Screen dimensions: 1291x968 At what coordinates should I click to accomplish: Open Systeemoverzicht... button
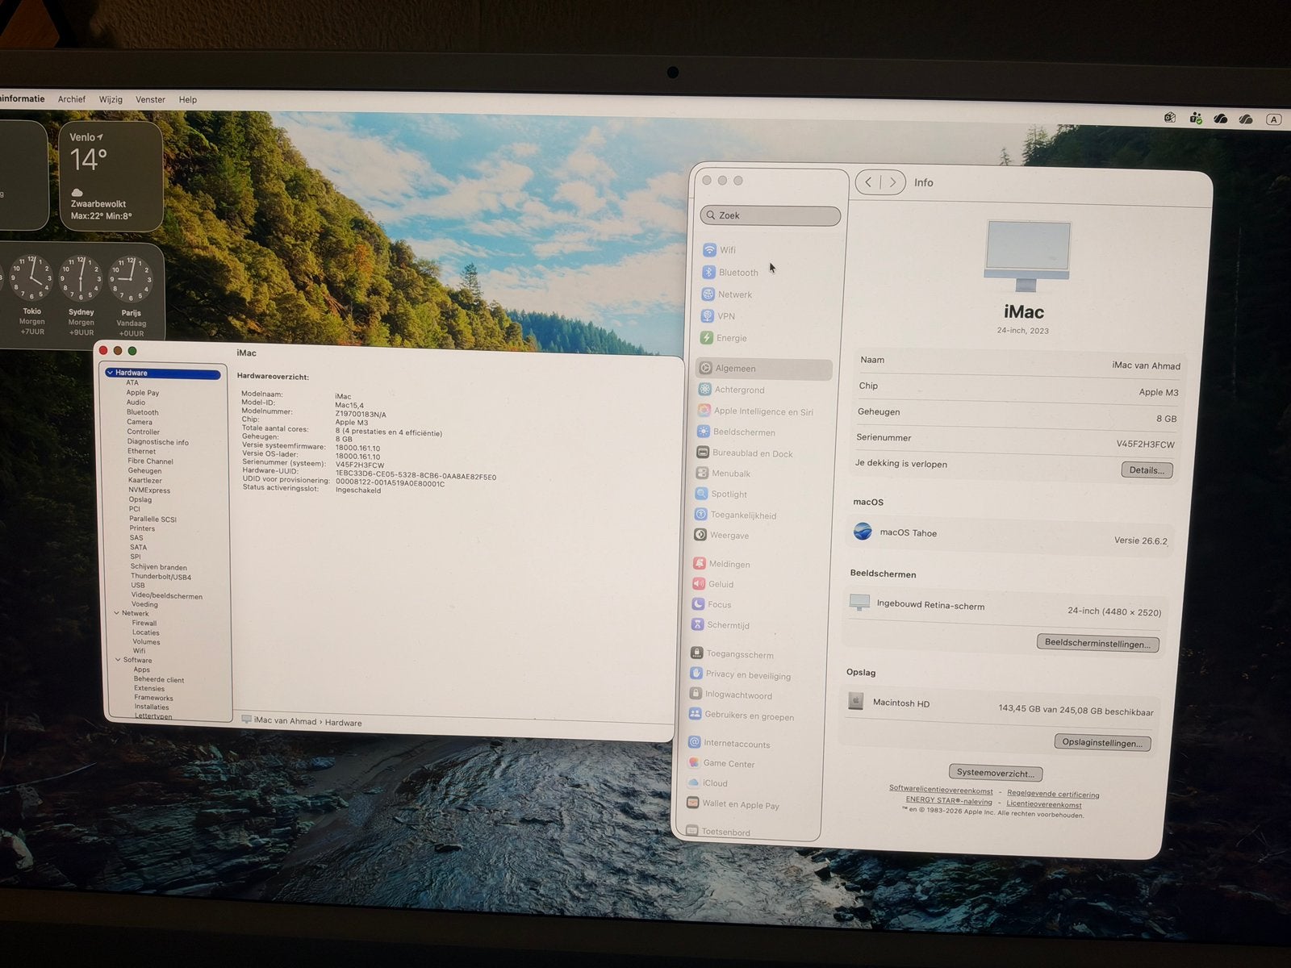pos(995,774)
